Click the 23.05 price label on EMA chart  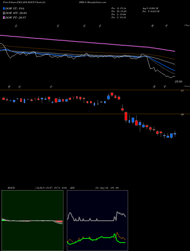[178, 82]
